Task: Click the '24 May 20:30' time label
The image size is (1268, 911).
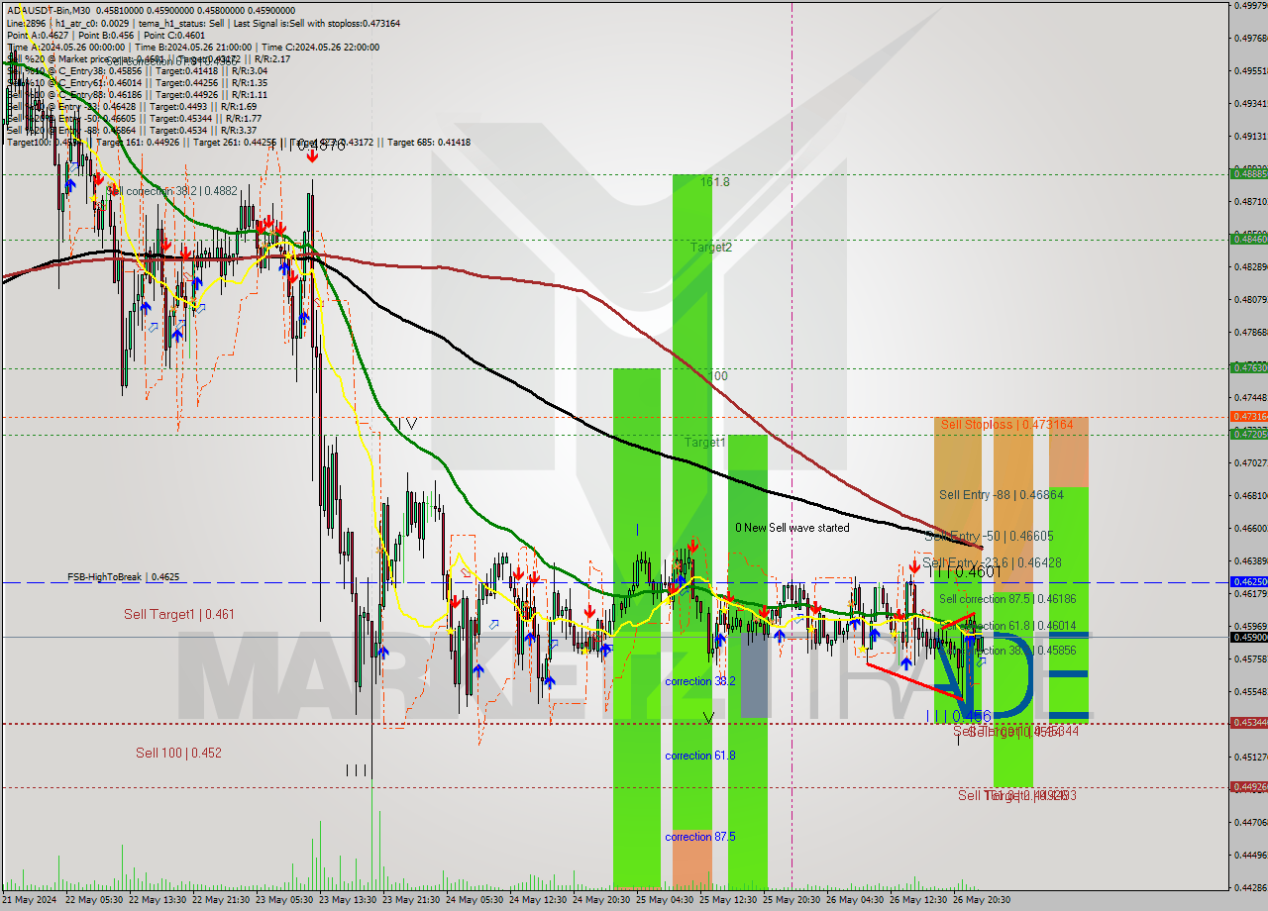Action: point(601,900)
